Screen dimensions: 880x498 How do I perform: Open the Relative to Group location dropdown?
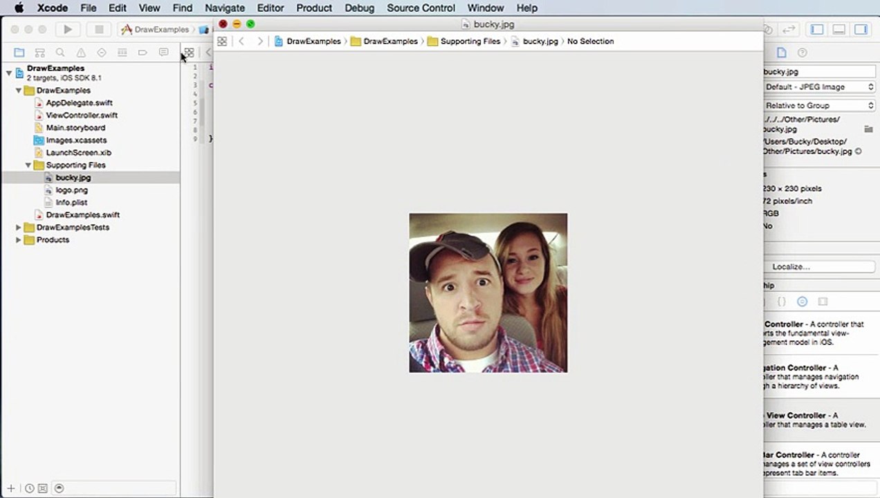[819, 105]
